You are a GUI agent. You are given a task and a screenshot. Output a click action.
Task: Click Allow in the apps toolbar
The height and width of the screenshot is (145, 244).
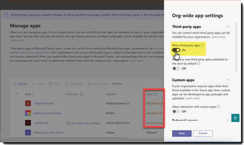pos(38,84)
